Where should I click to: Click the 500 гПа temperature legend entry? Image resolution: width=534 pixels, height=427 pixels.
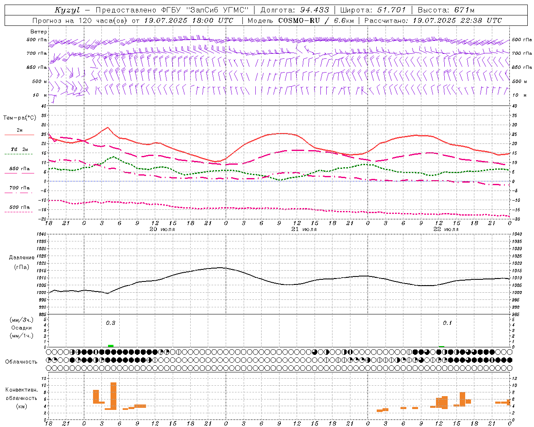(20, 207)
